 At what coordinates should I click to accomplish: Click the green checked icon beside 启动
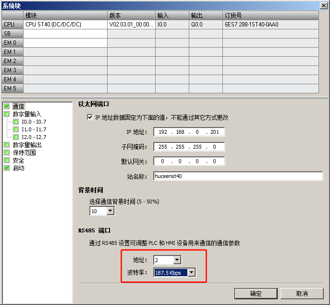[x=7, y=168]
